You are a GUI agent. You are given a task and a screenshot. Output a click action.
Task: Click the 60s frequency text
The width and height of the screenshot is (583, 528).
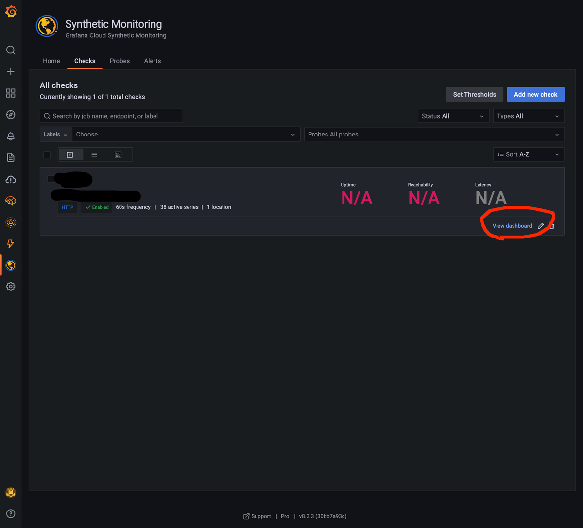point(133,207)
